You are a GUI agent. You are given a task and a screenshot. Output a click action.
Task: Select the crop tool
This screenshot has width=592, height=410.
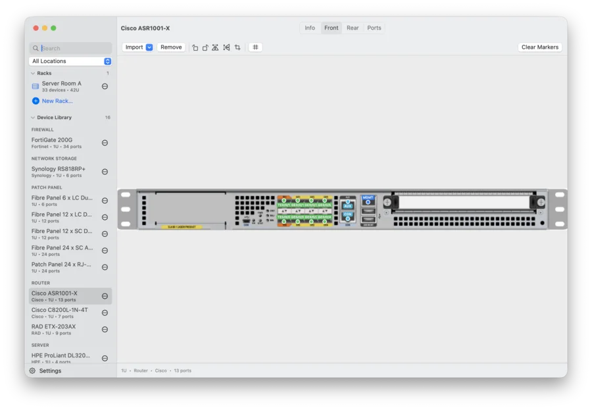pyautogui.click(x=237, y=47)
